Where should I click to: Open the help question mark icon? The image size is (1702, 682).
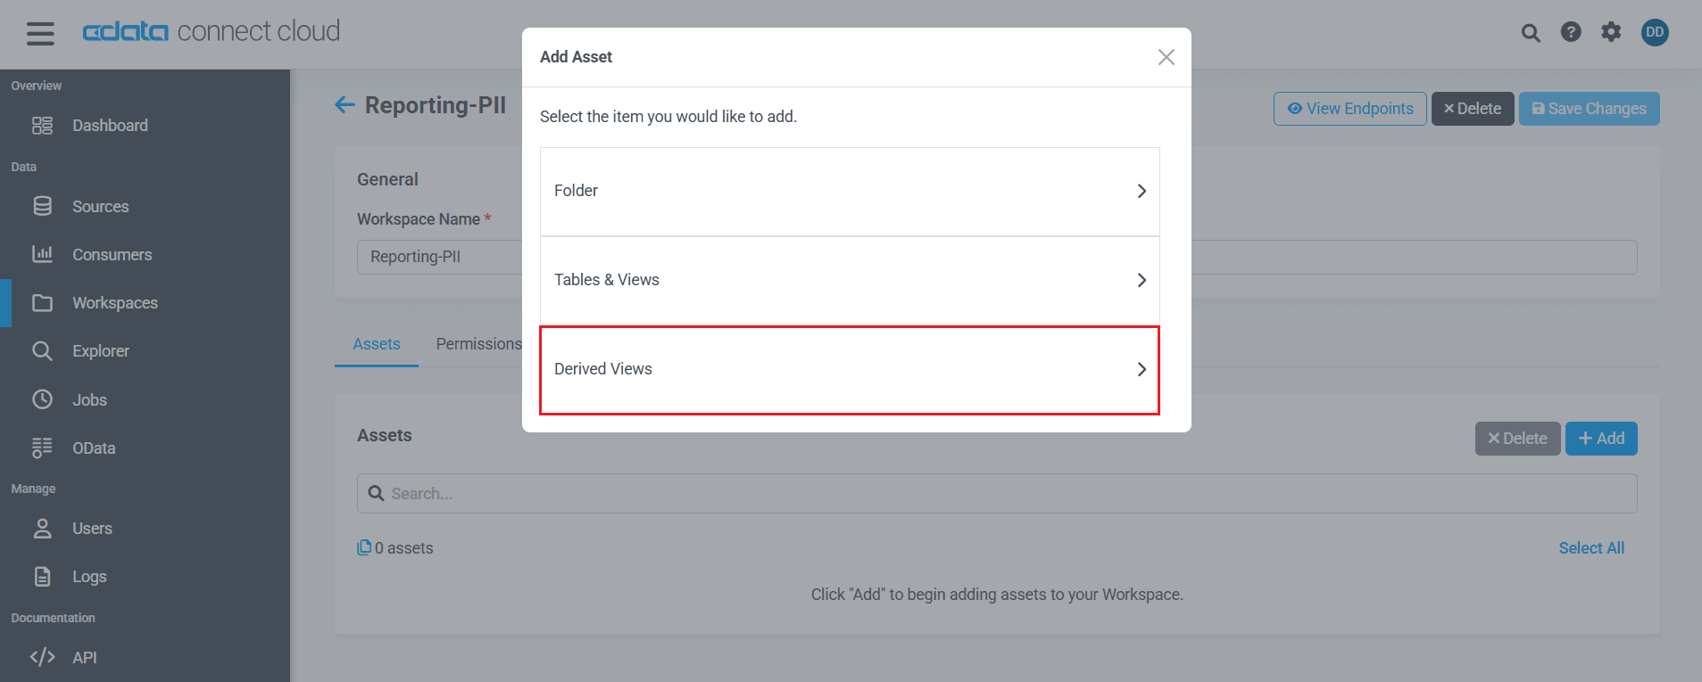click(x=1571, y=32)
